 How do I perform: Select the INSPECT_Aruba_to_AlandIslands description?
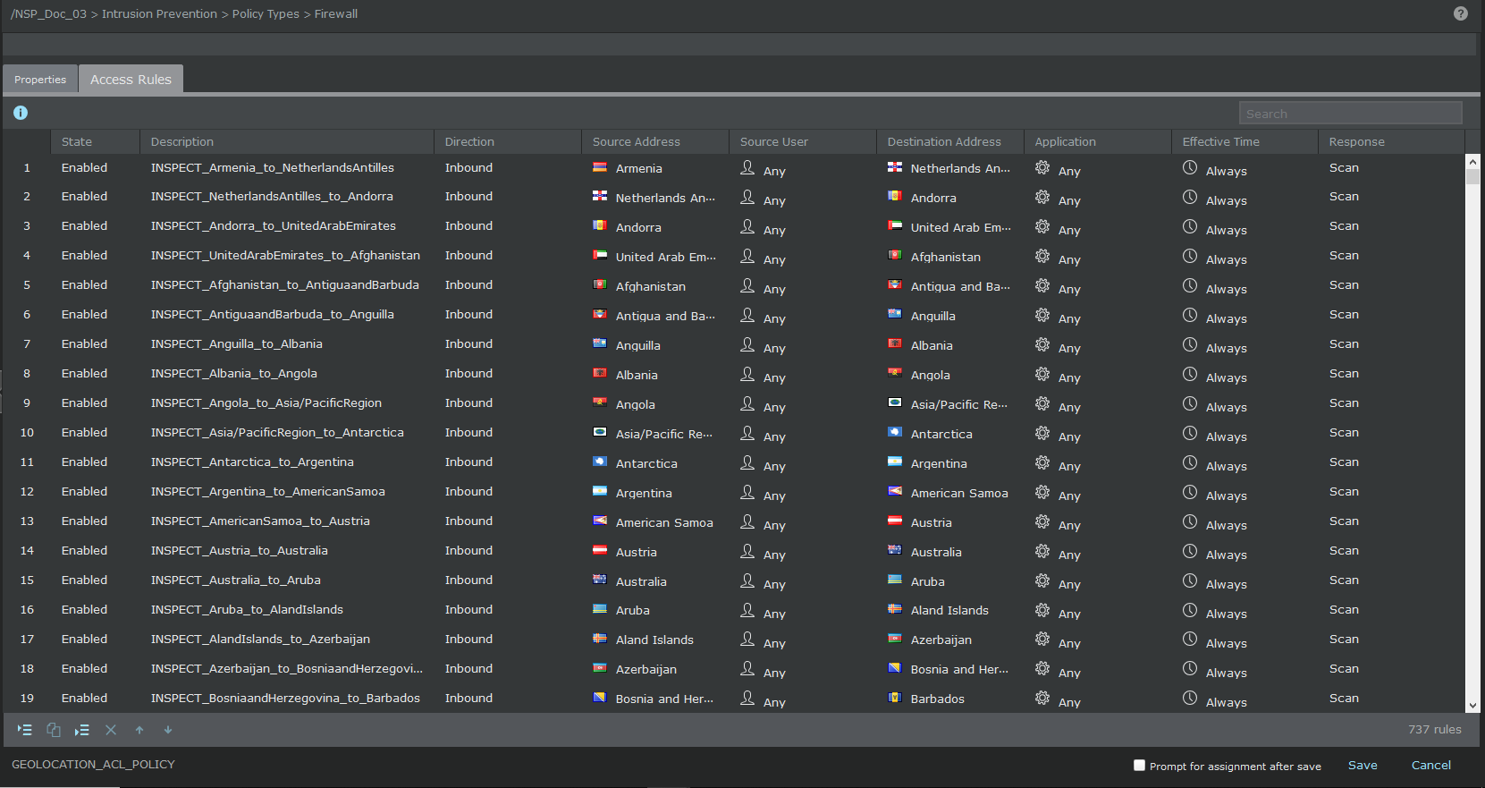247,610
